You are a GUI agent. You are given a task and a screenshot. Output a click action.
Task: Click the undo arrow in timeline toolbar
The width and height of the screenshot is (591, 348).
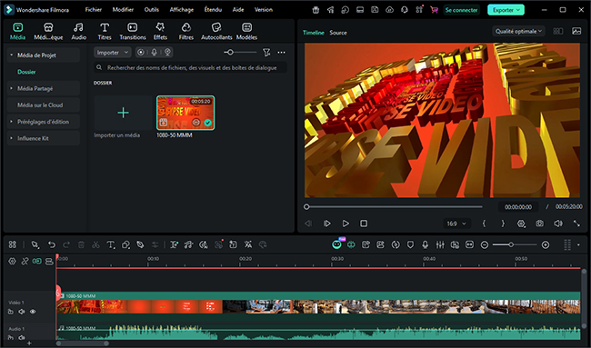pos(52,244)
